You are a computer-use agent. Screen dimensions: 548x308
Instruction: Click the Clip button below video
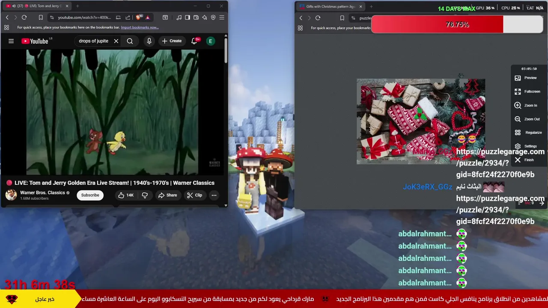pyautogui.click(x=194, y=195)
